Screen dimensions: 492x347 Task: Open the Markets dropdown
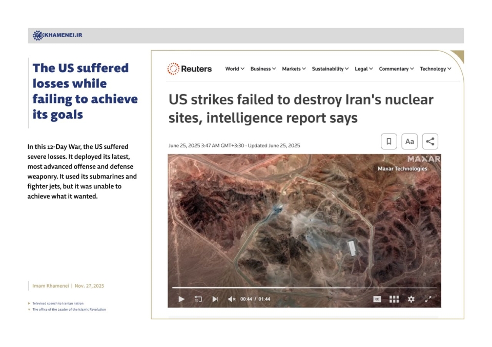(x=294, y=69)
